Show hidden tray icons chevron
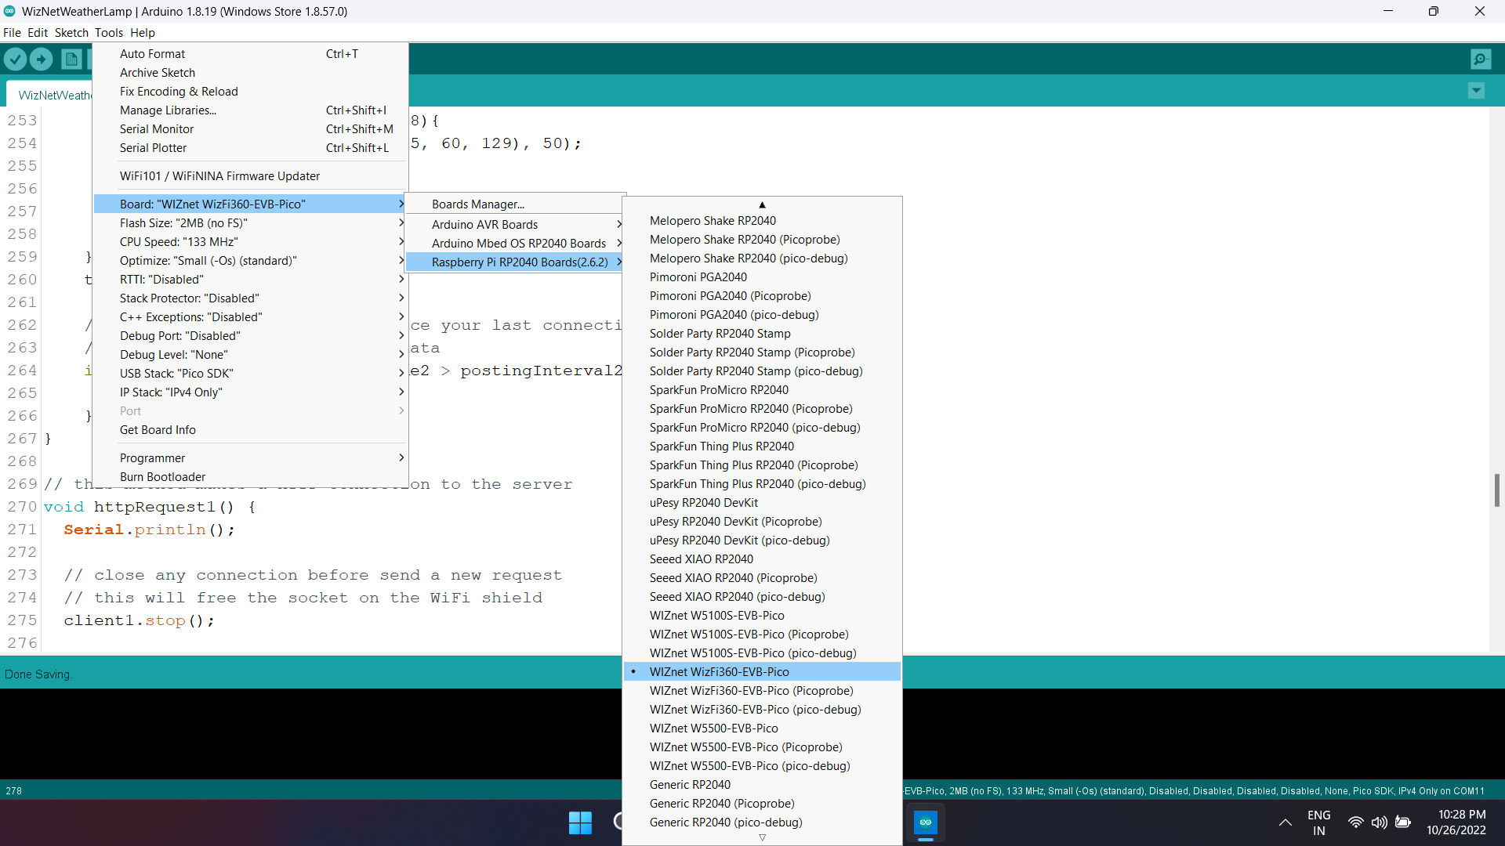Screen dimensions: 1505x846 [1286, 822]
